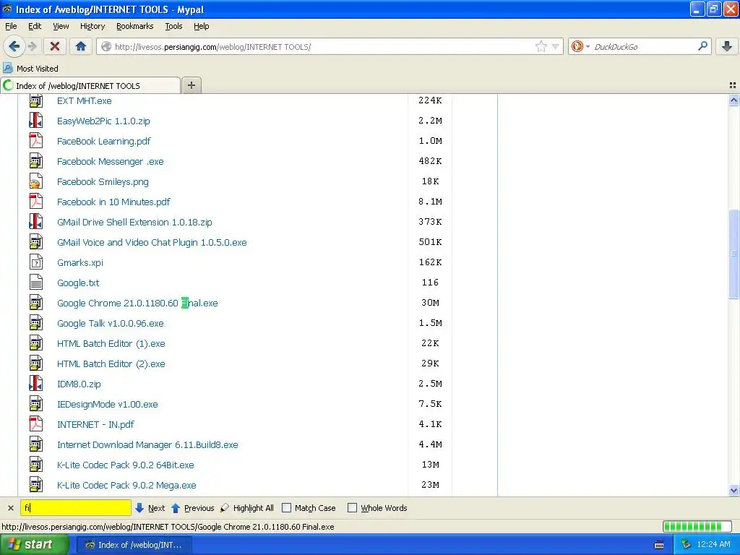This screenshot has height=555, width=740.
Task: Click the safely remove hardware tray icon
Action: coord(686,544)
